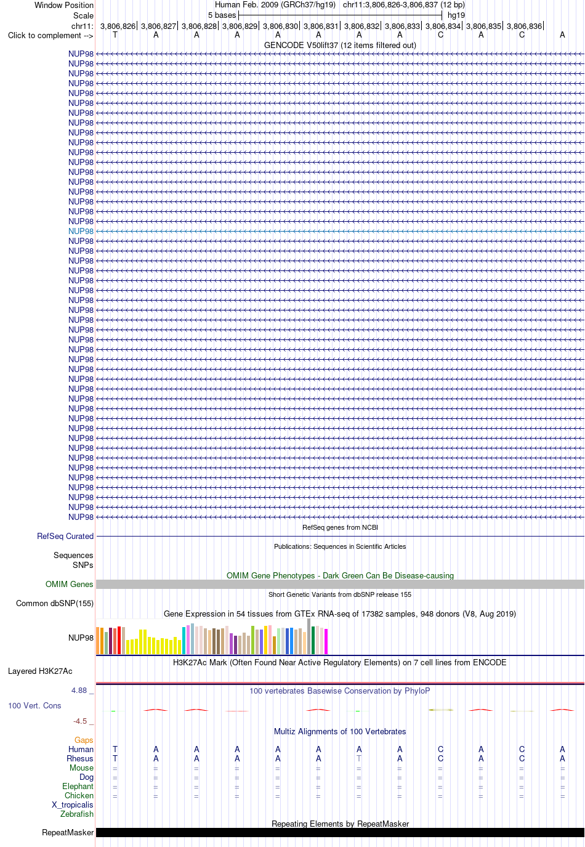Click the X_tropicalis species label
Image resolution: width=585 pixels, height=847 pixels.
73,805
